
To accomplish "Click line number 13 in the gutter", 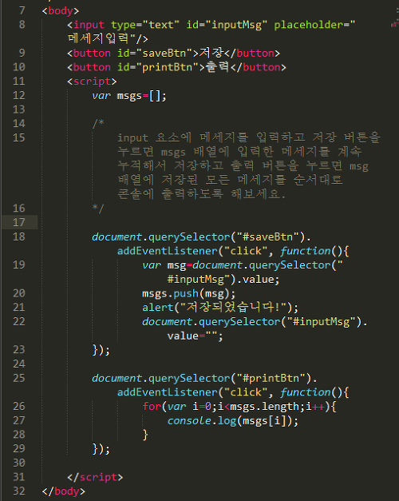I will [18, 109].
